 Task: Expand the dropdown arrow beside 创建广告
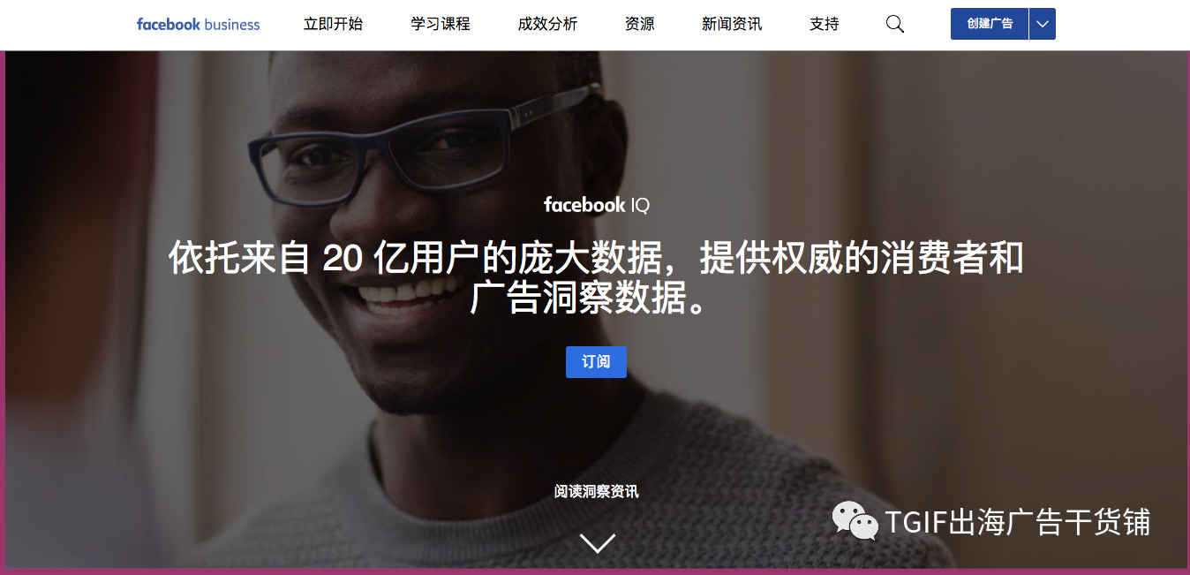point(1043,24)
